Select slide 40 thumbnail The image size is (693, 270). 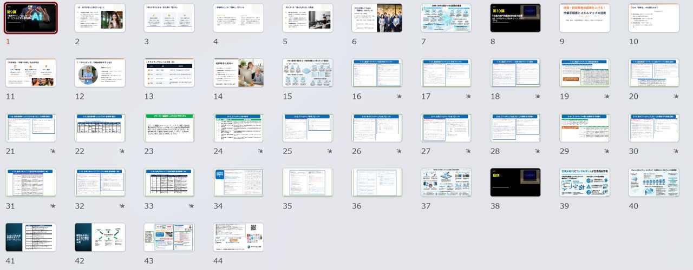tap(655, 183)
